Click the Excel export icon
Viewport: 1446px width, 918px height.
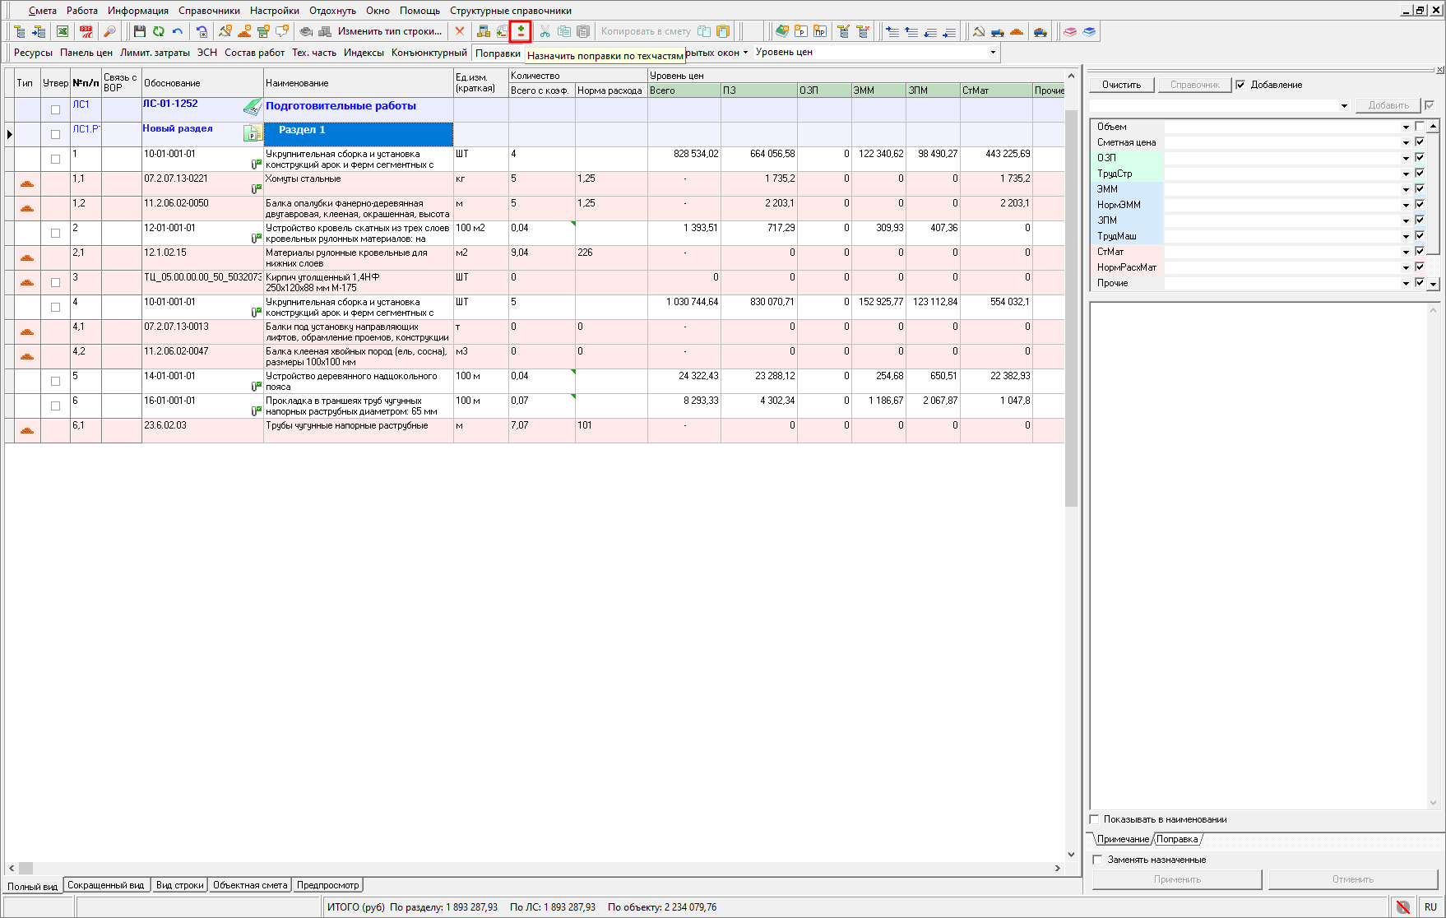tap(63, 32)
